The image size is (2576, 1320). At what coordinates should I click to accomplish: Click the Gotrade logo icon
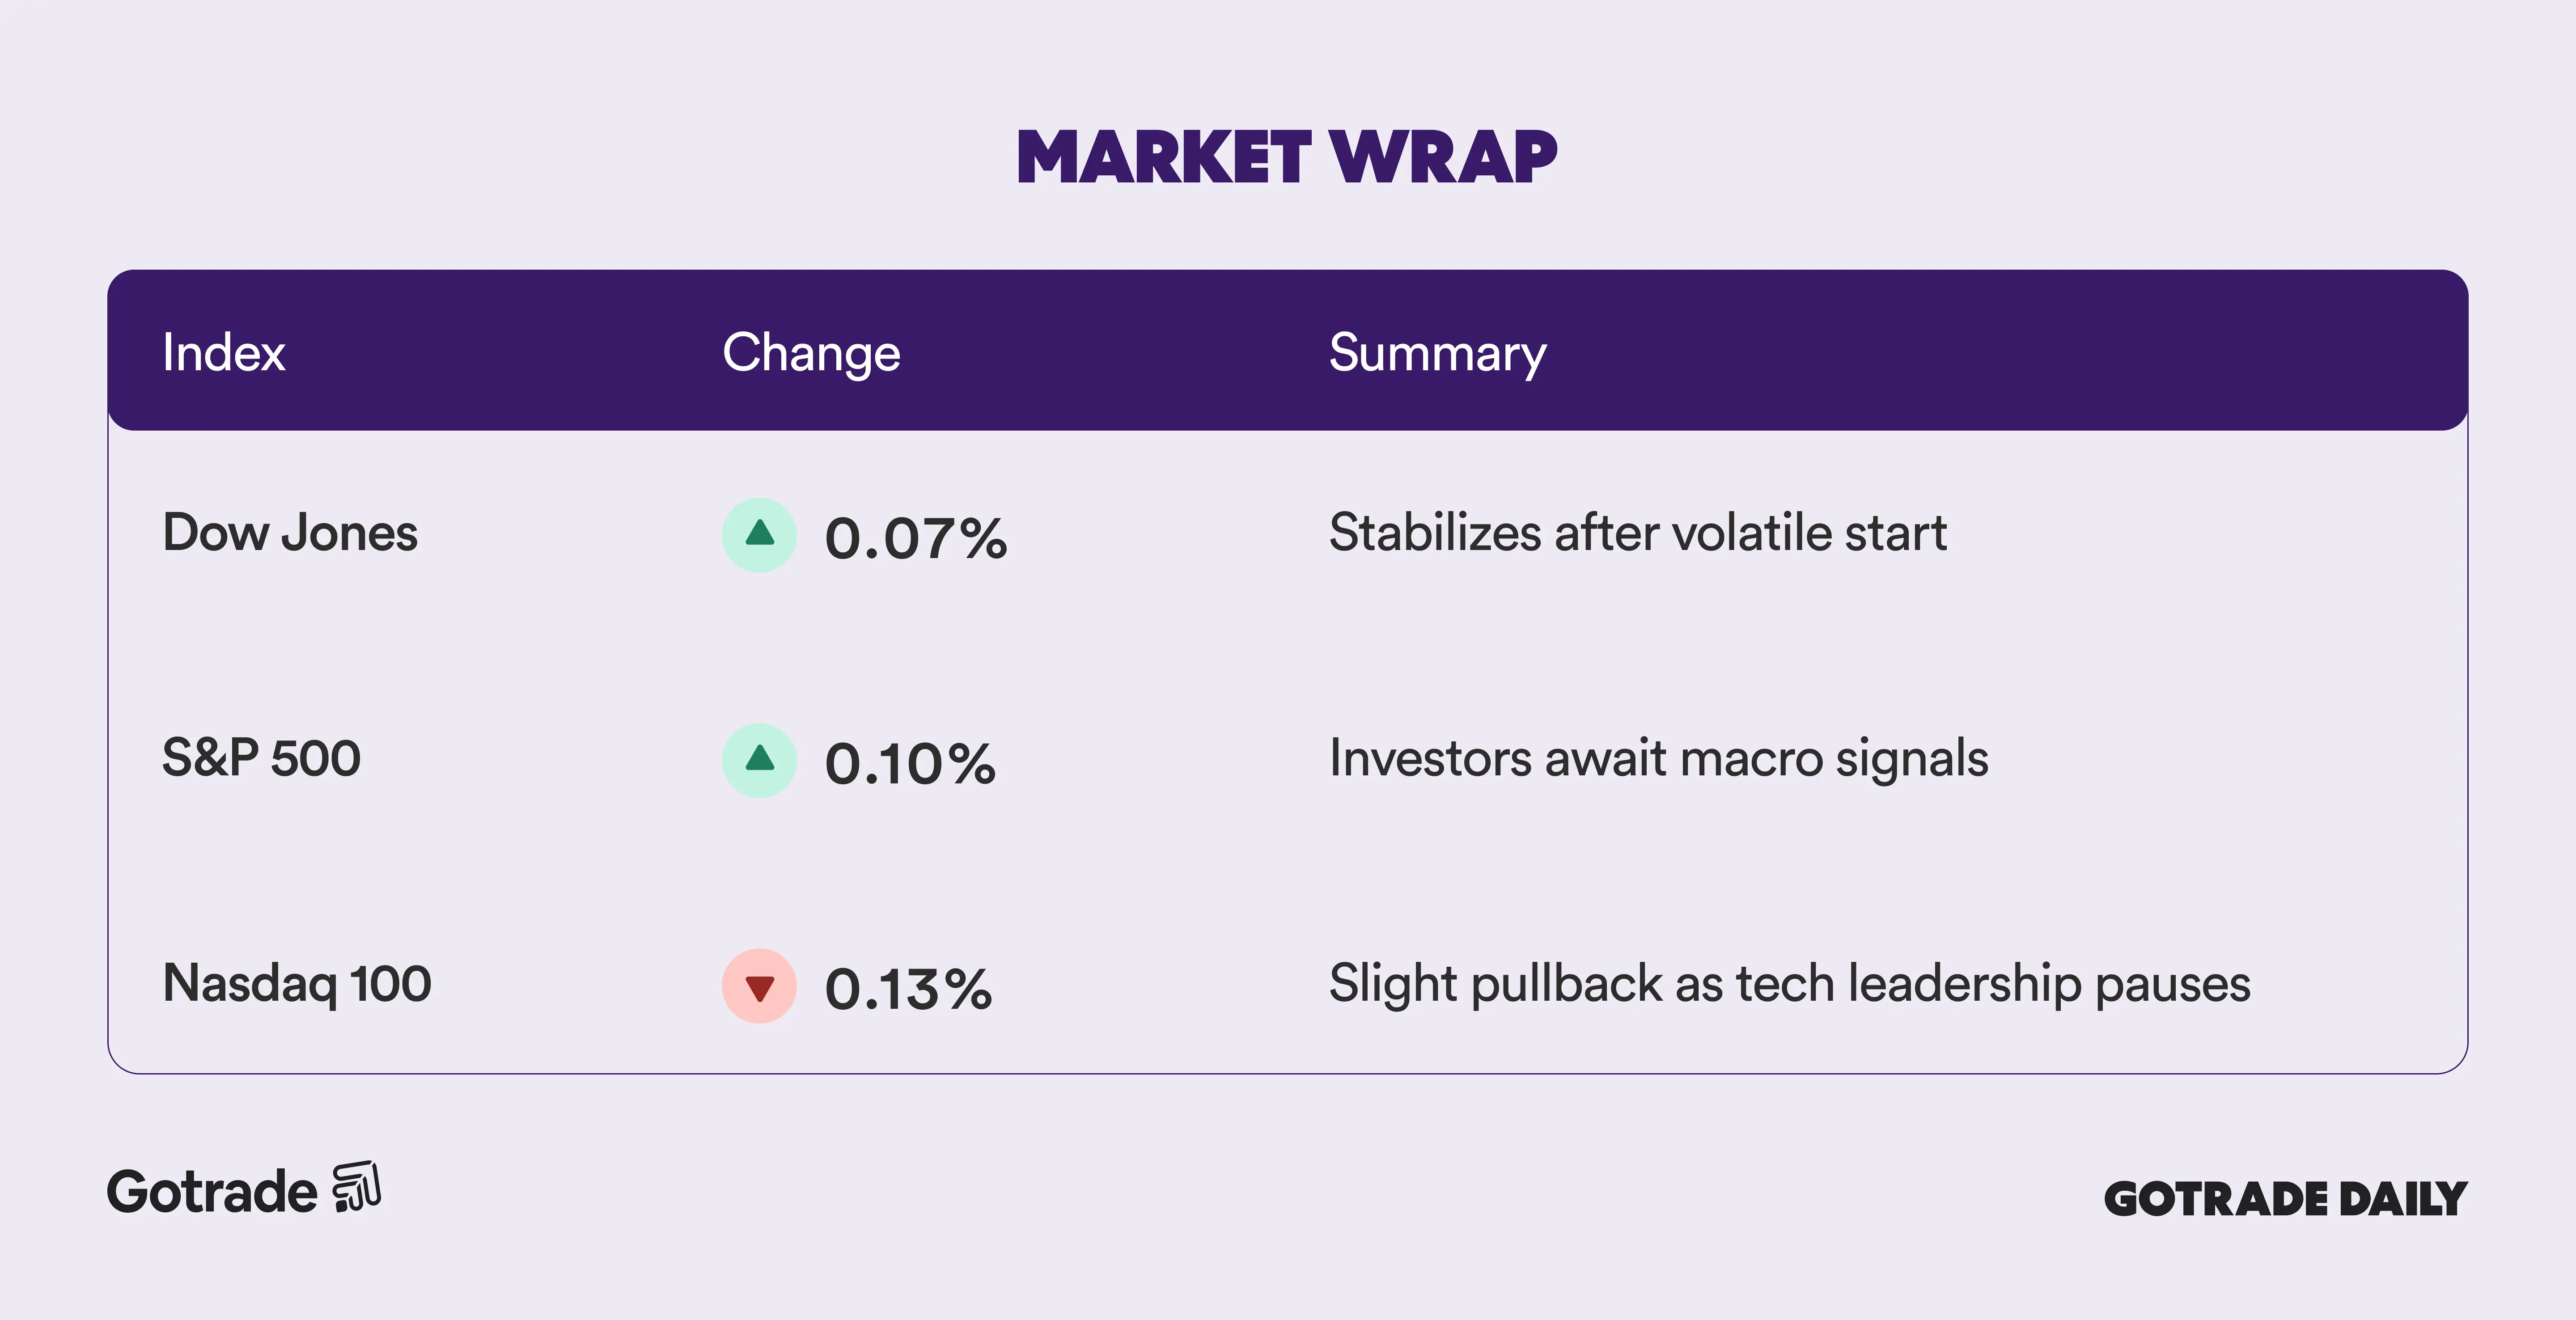pos(357,1187)
